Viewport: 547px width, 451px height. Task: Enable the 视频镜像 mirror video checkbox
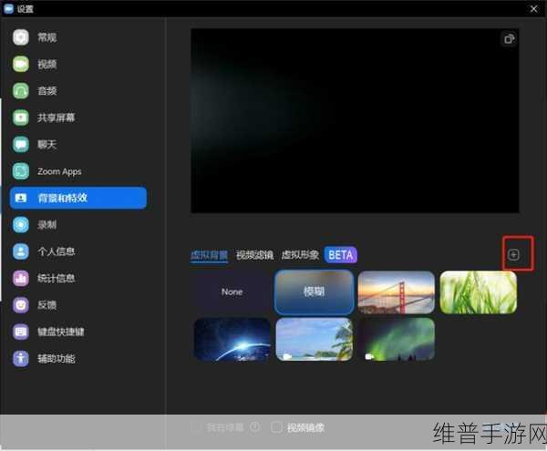[276, 427]
